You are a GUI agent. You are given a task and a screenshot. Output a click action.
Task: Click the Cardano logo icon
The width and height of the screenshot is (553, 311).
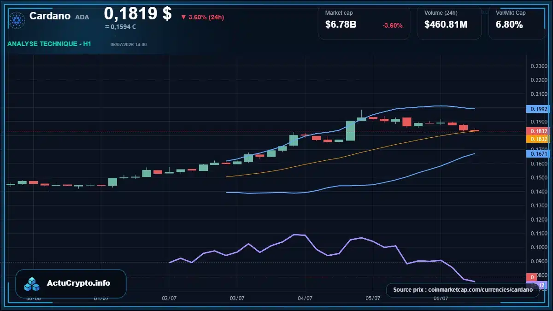[x=17, y=20]
